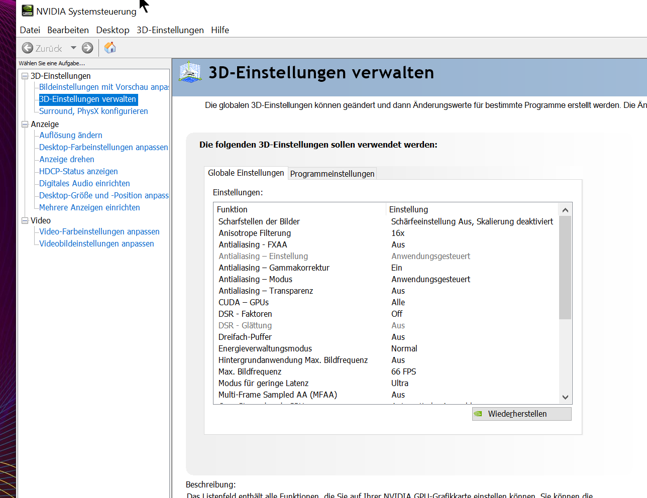647x498 pixels.
Task: Open Mehrere Anzeigen einrichten
Action: coord(89,207)
